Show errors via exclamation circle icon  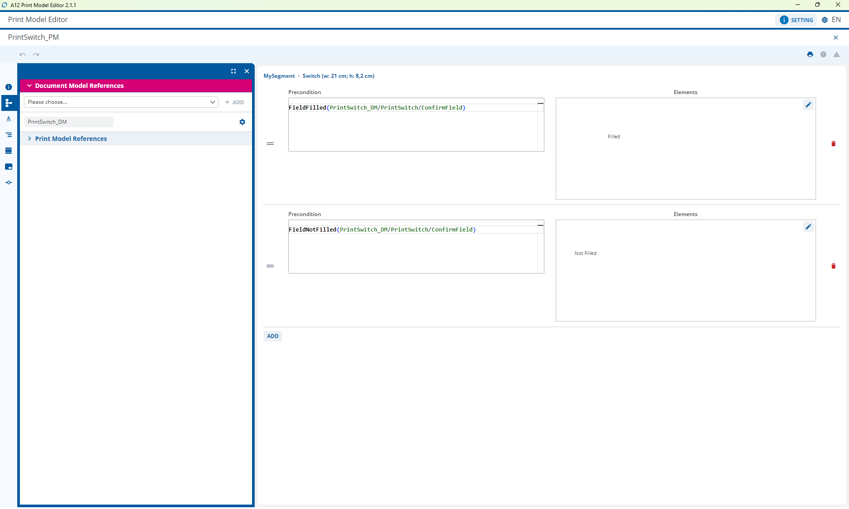point(823,54)
